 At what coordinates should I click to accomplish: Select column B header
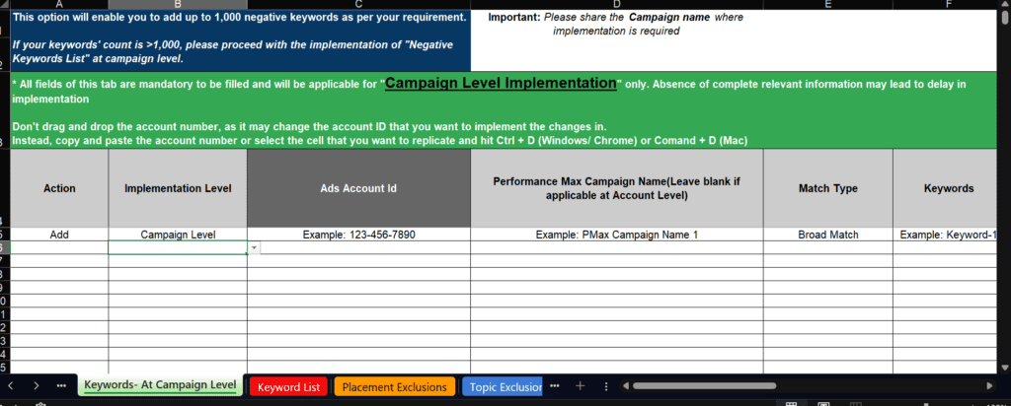pos(178,5)
